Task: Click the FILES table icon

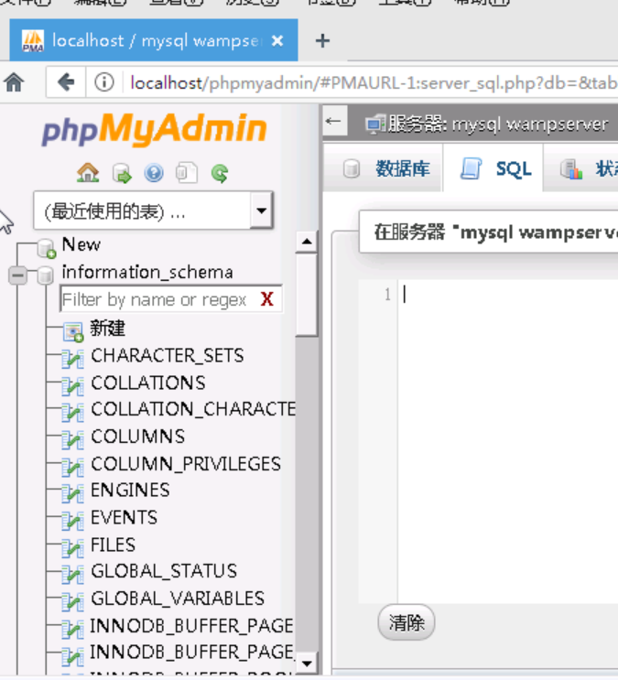Action: tap(72, 547)
